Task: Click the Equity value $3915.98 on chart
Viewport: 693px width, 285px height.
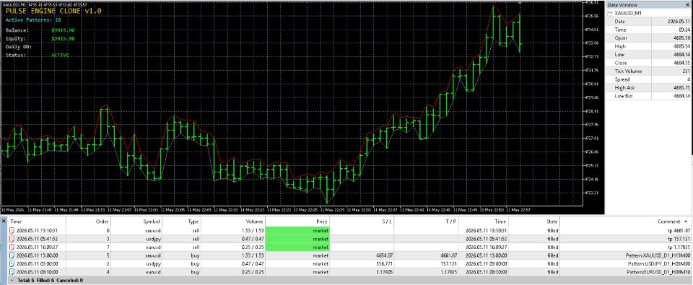Action: point(63,38)
